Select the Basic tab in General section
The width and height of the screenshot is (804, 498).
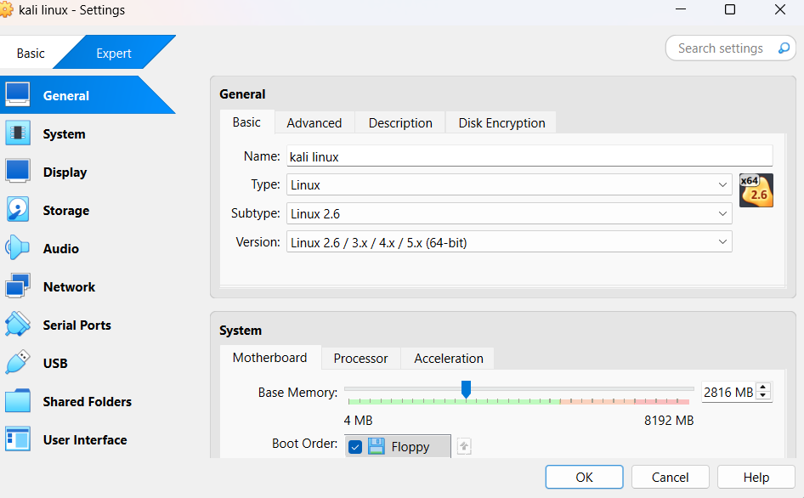[x=246, y=122]
